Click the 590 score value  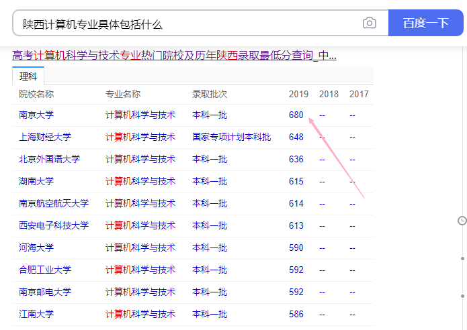point(296,248)
